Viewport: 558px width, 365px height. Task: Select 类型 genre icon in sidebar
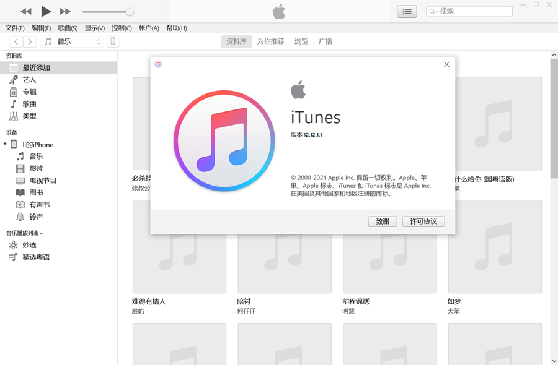coord(13,116)
